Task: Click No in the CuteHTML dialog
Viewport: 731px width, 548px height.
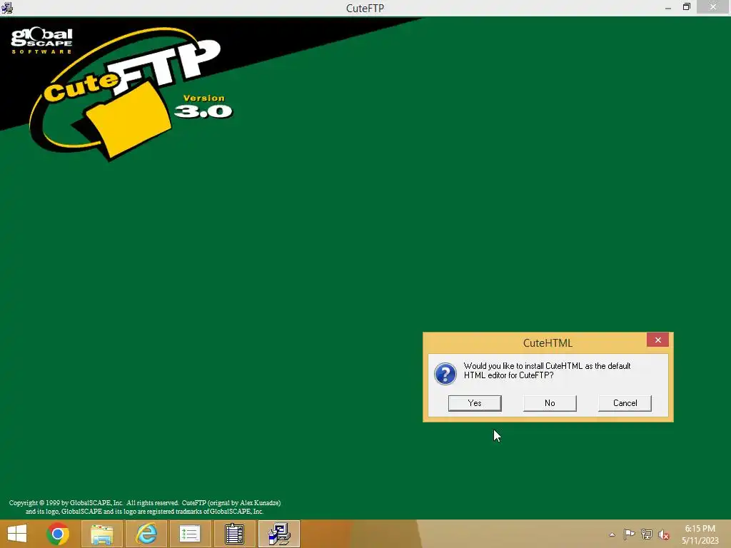Action: tap(550, 403)
